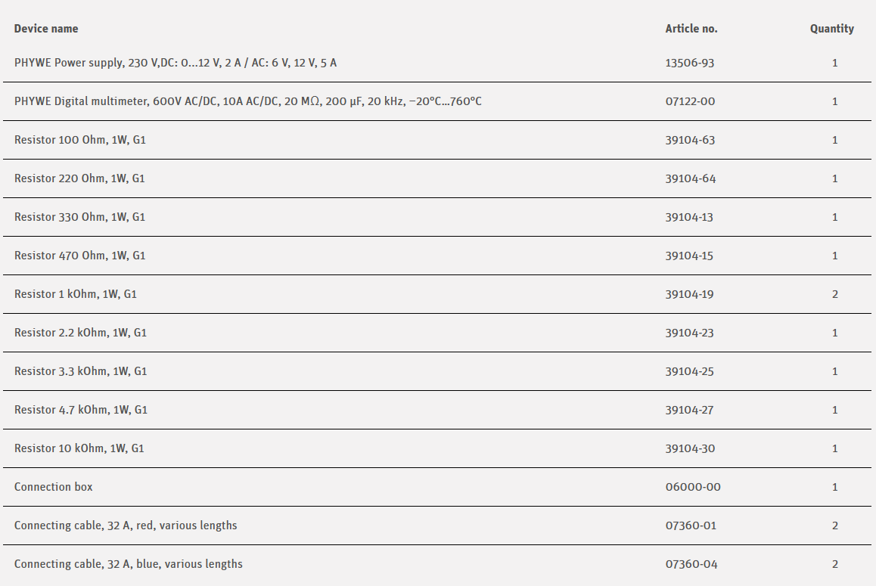Click article number 39104-27
876x586 pixels.
pos(690,410)
